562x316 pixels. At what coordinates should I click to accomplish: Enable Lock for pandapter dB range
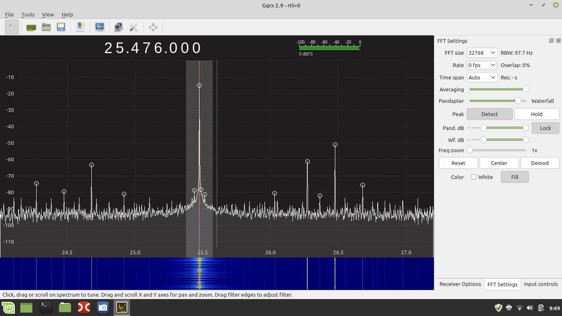[545, 128]
